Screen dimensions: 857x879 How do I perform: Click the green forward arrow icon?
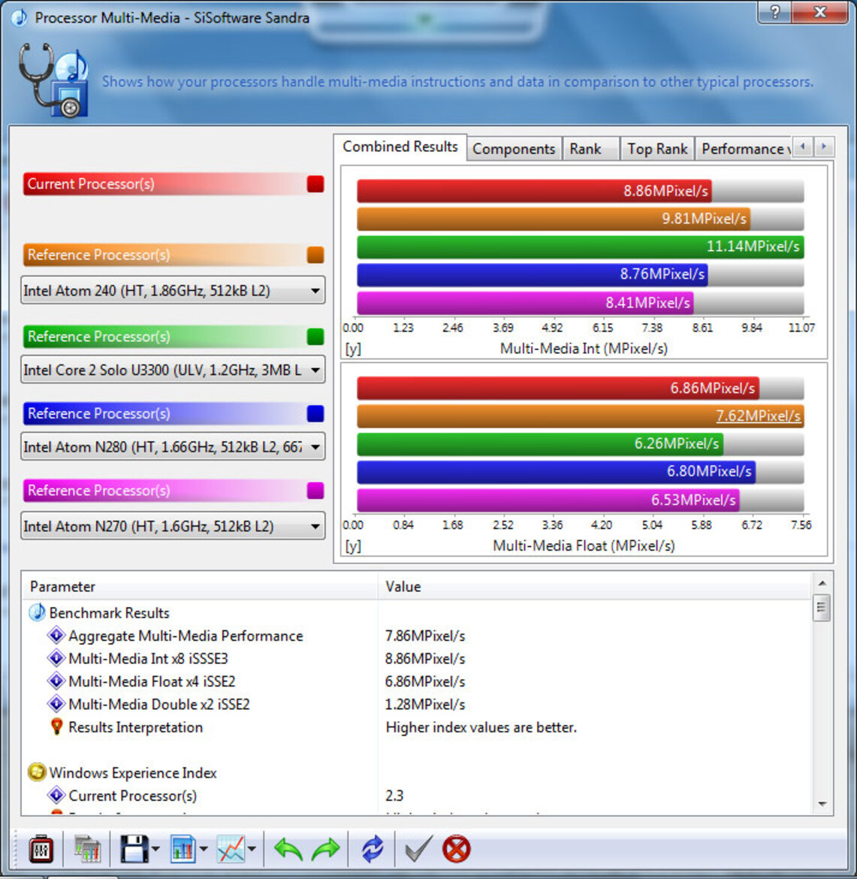click(x=326, y=849)
